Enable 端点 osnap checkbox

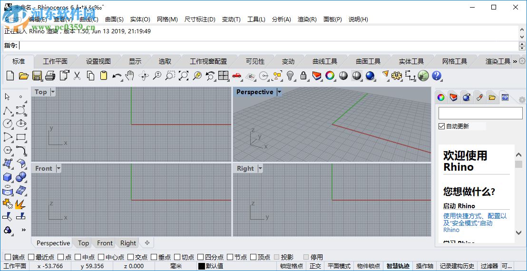[x=8, y=257]
